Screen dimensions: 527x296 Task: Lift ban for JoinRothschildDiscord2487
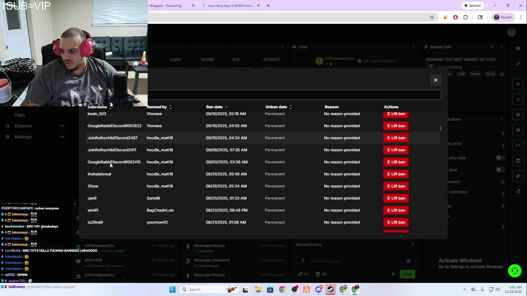[x=396, y=138]
